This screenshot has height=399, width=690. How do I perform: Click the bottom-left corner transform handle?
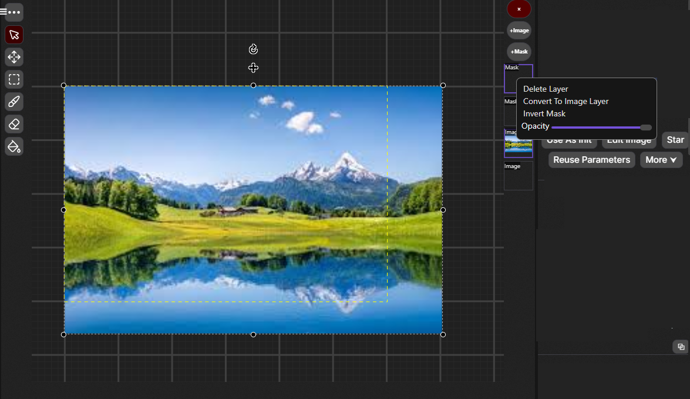tap(64, 335)
